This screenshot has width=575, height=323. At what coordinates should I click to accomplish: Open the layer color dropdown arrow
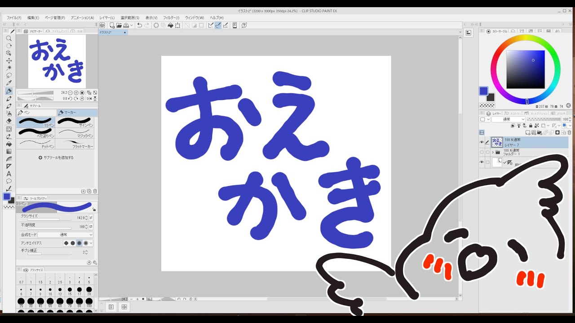coord(570,126)
